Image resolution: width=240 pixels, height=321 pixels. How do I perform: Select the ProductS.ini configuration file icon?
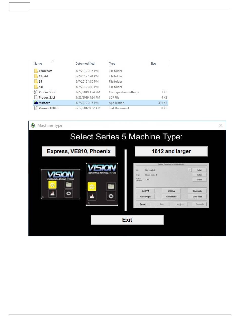click(x=36, y=92)
